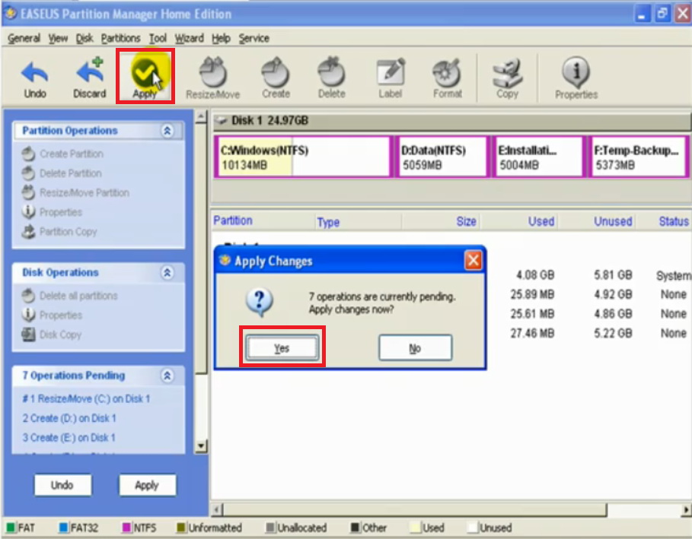The width and height of the screenshot is (692, 539).
Task: Click the NTFS legend color swatch
Action: click(x=126, y=528)
